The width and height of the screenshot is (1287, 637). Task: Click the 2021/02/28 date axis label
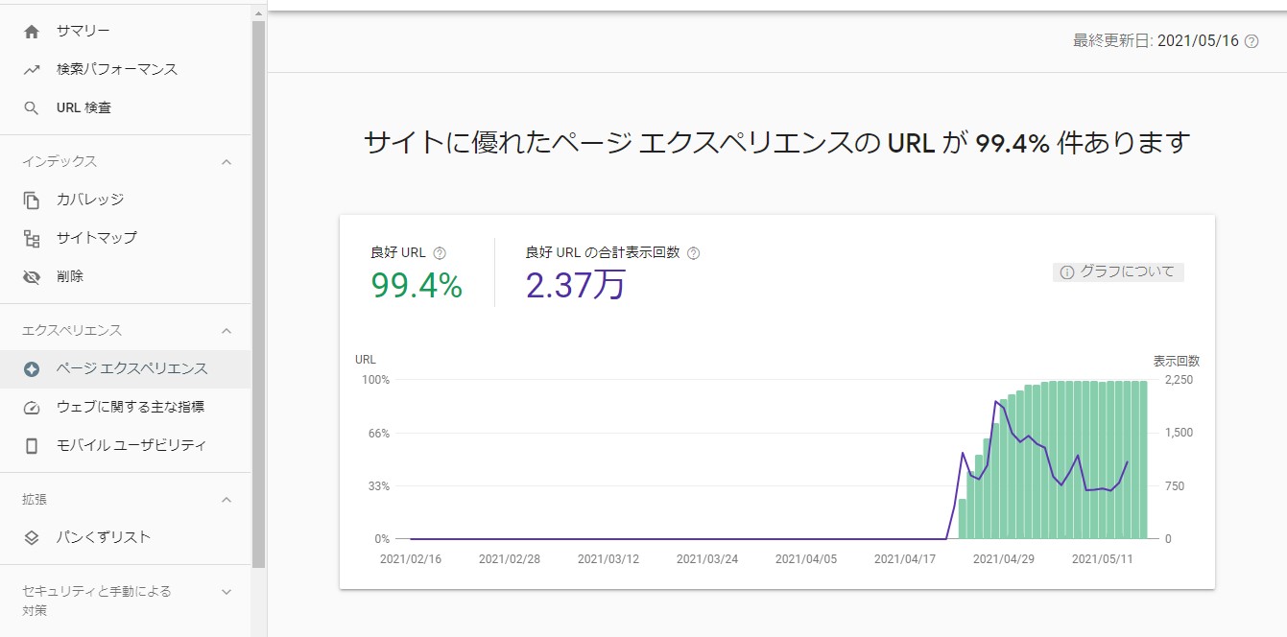[x=510, y=558]
